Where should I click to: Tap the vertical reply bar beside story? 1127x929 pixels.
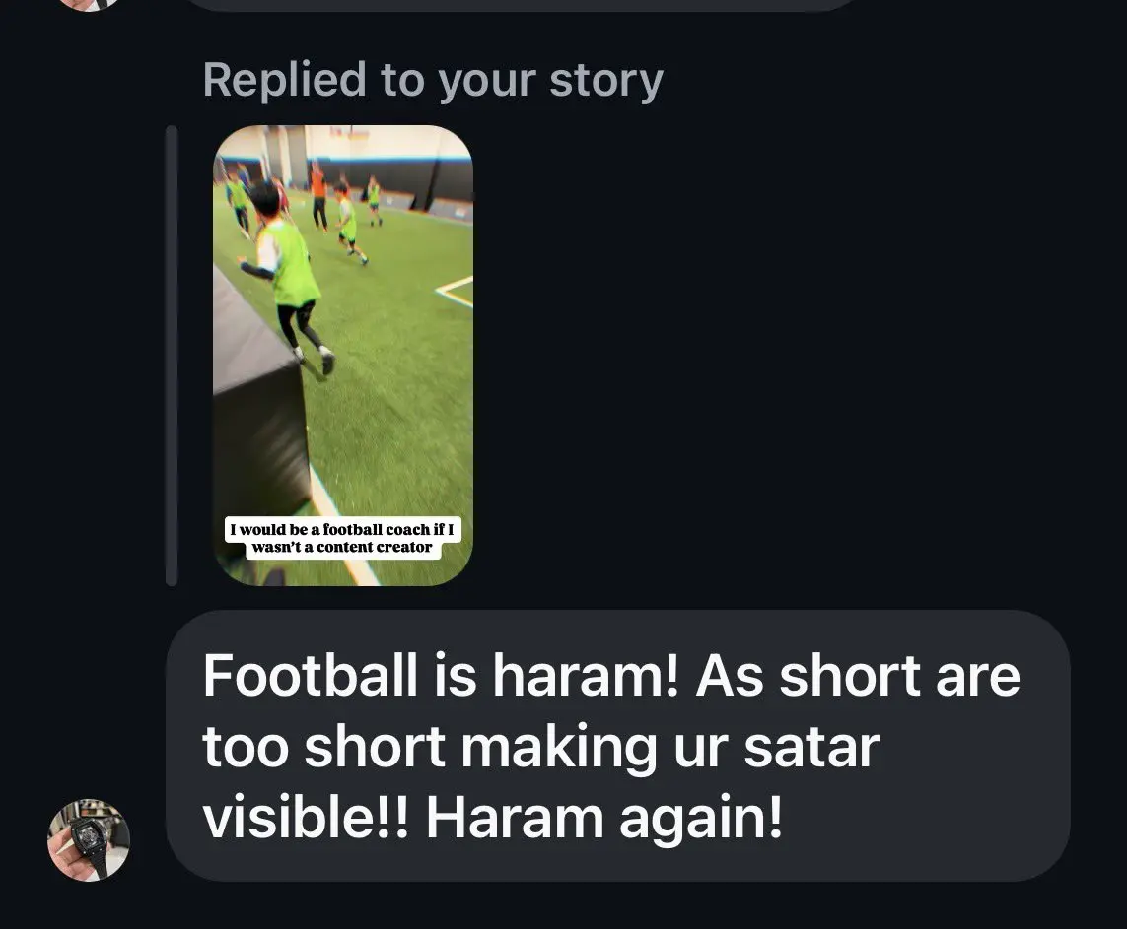pos(171,356)
